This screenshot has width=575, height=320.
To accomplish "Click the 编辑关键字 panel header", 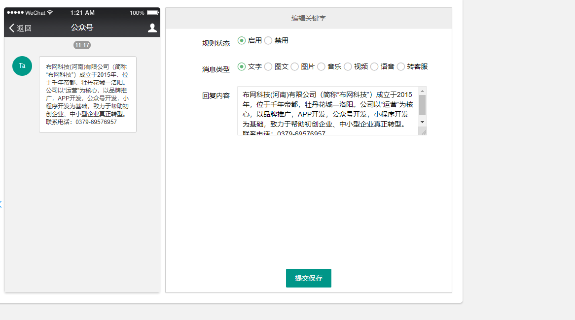I will click(308, 18).
